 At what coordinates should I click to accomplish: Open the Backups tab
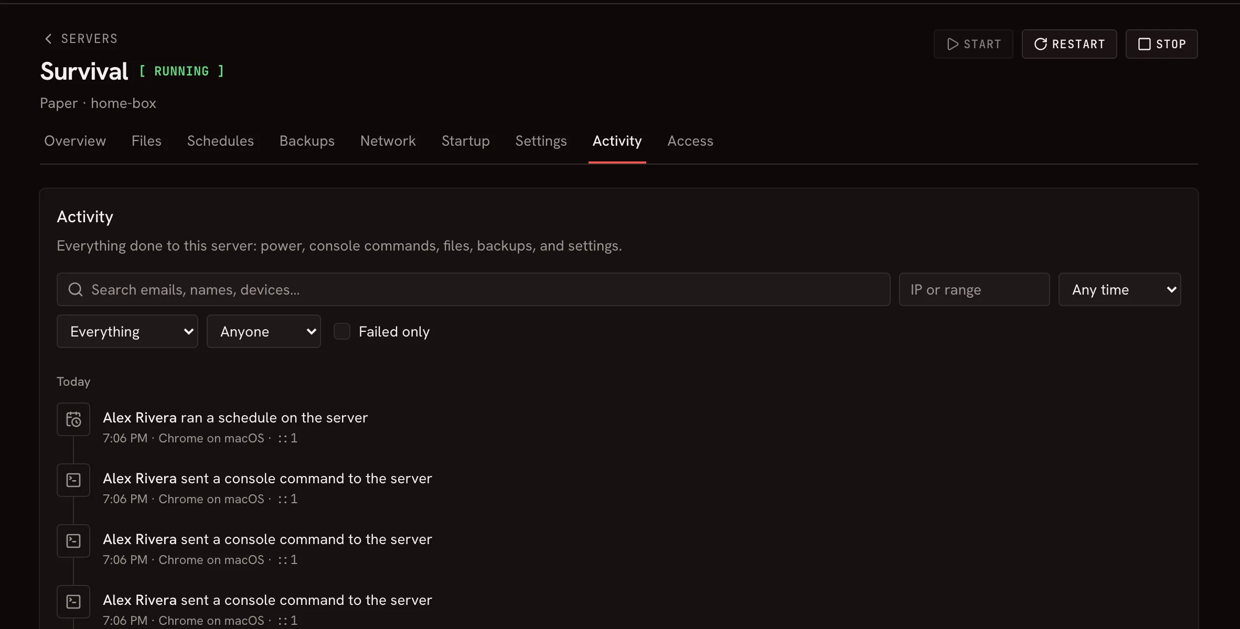pos(307,141)
